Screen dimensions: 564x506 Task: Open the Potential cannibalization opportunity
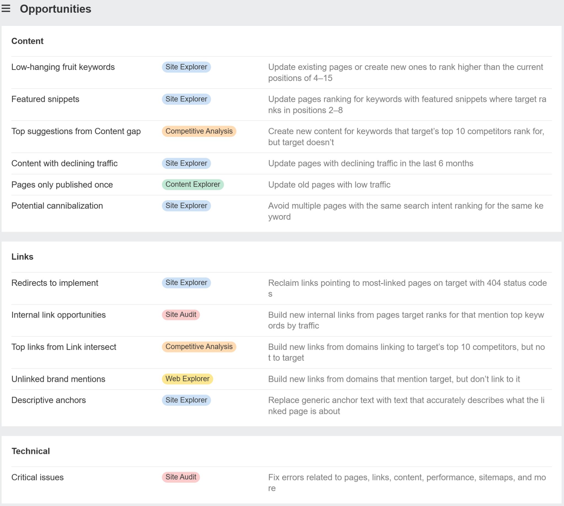(x=57, y=205)
